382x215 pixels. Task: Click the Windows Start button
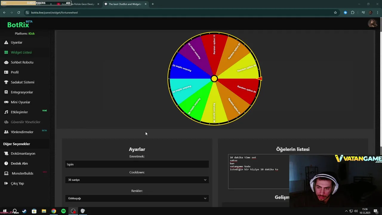(5, 211)
